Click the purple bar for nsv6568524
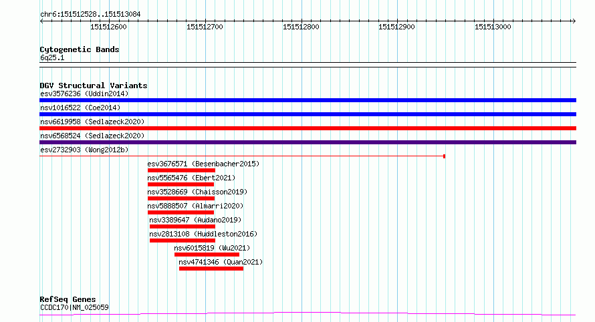Viewport: 595px width, 322px height. click(x=308, y=142)
